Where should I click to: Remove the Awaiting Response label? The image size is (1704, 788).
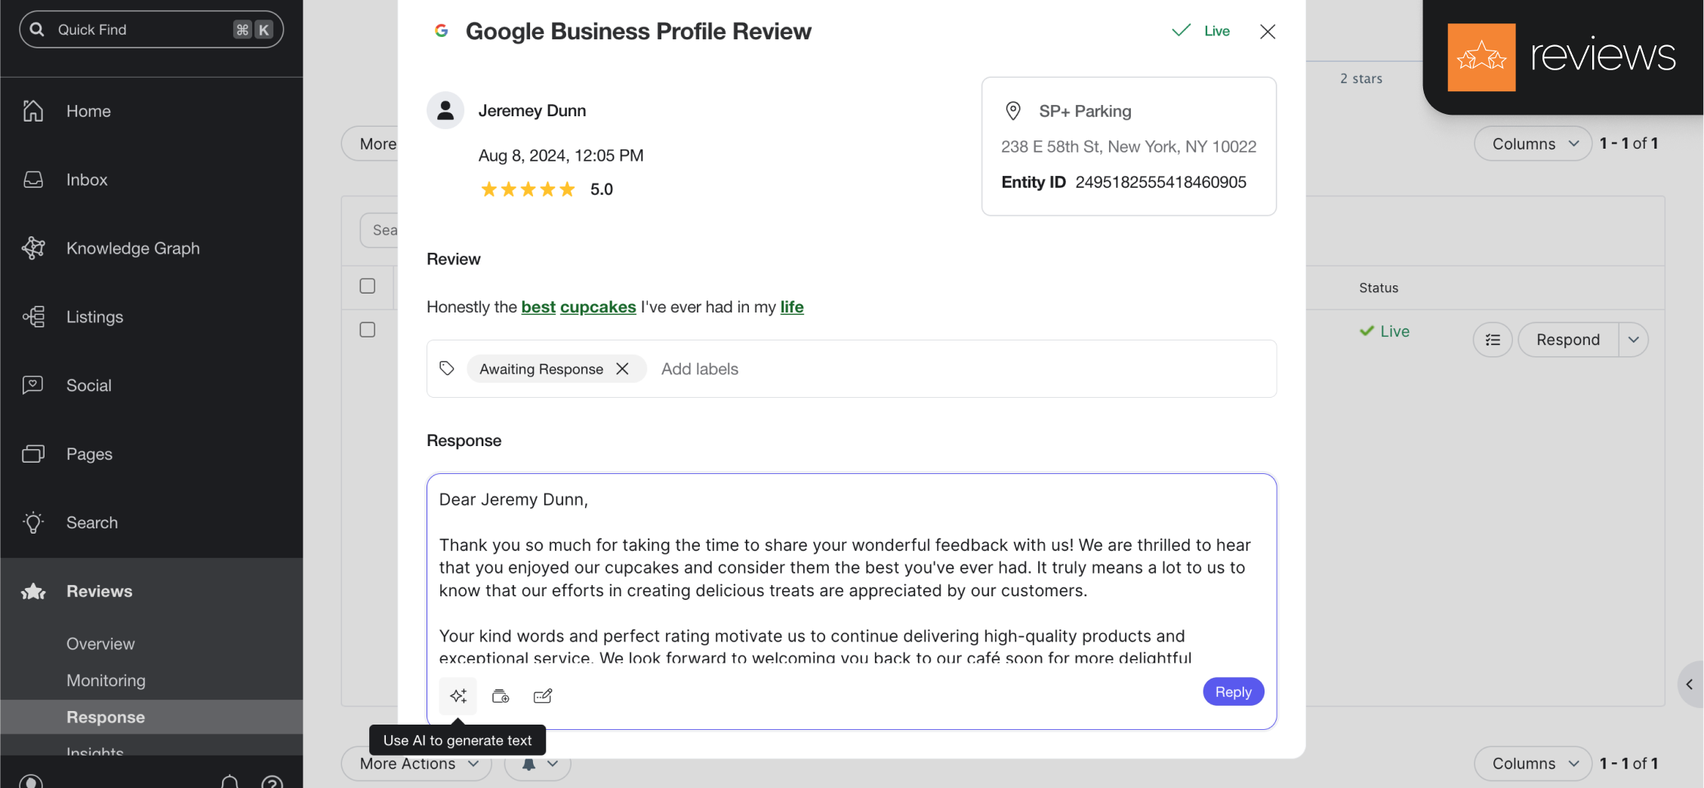tap(623, 368)
